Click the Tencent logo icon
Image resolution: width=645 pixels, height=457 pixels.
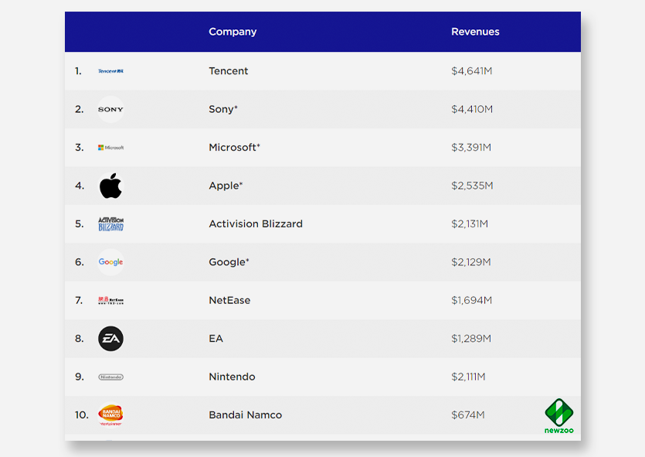coord(110,71)
